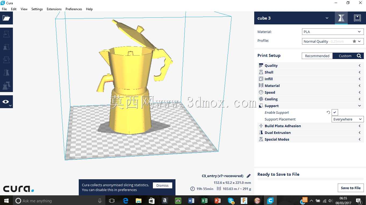The width and height of the screenshot is (366, 205).
Task: Open the Preferences menu
Action: pyautogui.click(x=74, y=9)
